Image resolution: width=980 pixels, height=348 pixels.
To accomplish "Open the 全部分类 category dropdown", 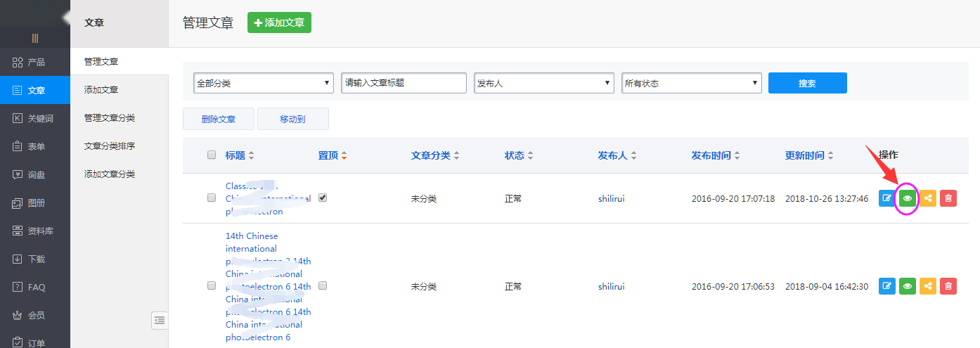I will point(264,83).
